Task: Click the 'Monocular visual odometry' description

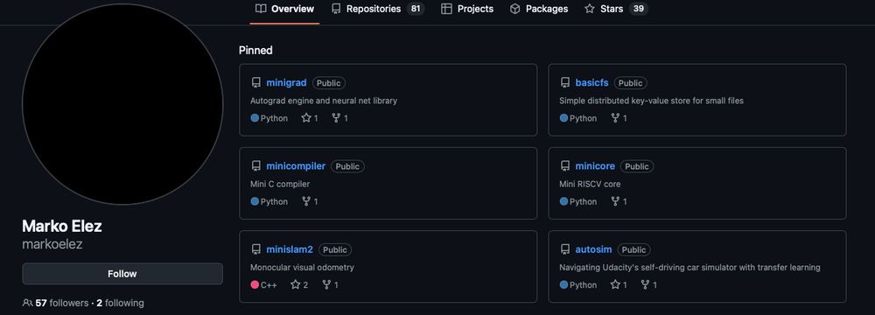Action: pos(302,267)
